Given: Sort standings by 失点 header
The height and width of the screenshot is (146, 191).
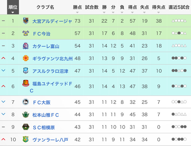Looking at the screenshot, I should 144,7.
